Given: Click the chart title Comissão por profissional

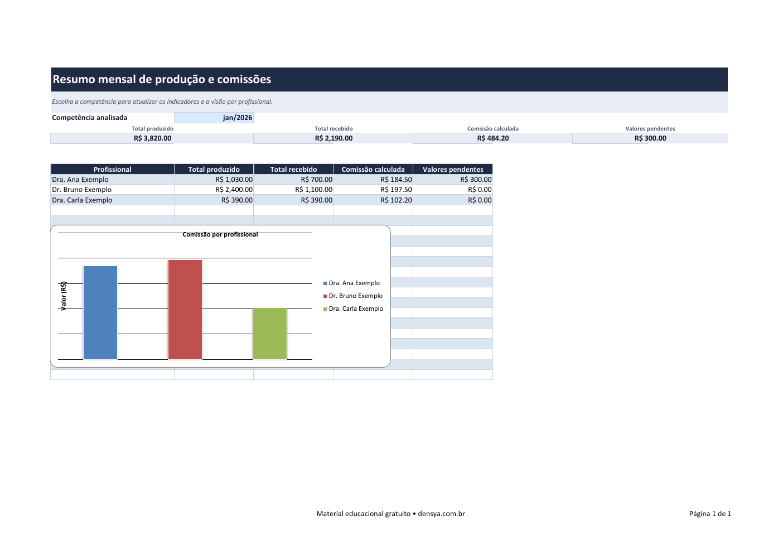Looking at the screenshot, I should click(x=220, y=234).
